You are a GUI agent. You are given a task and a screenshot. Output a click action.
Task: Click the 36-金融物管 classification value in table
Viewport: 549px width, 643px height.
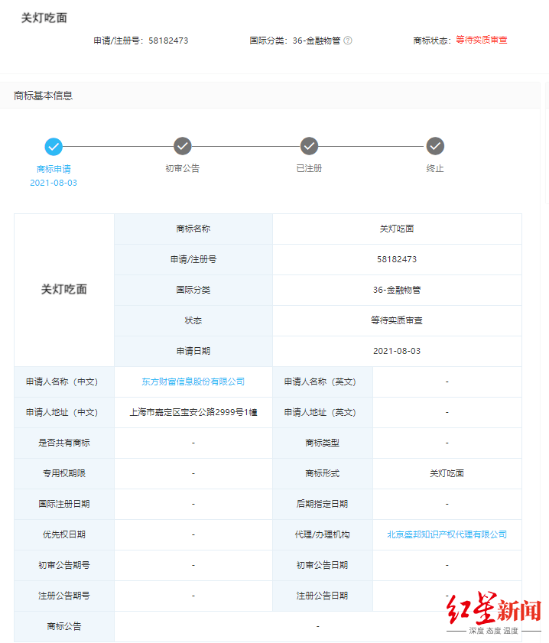pos(397,290)
